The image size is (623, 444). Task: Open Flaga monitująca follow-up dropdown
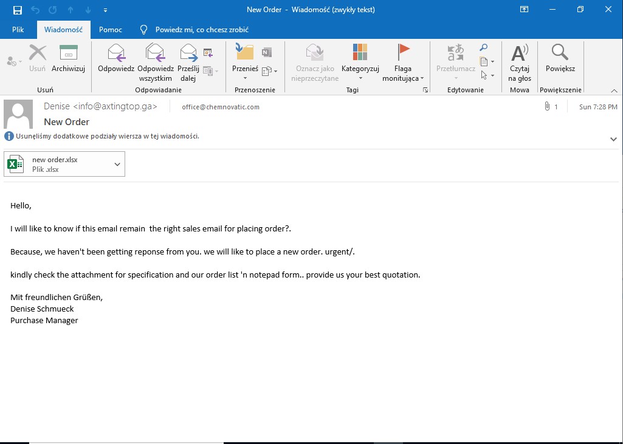pyautogui.click(x=422, y=78)
